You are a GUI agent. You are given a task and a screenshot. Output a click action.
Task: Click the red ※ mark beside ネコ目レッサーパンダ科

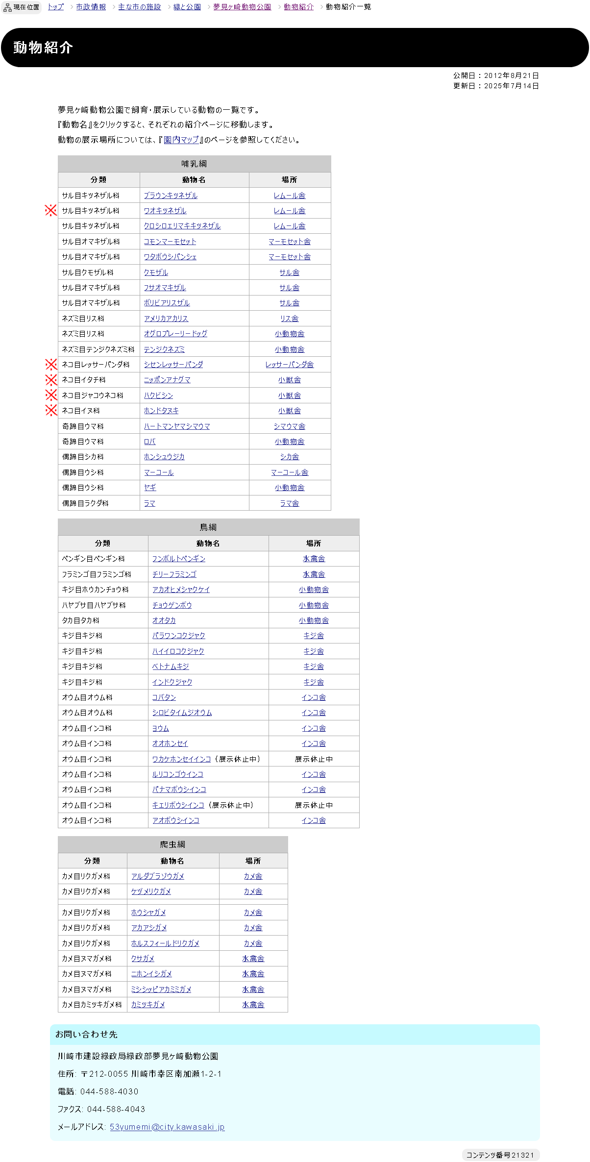coord(51,364)
